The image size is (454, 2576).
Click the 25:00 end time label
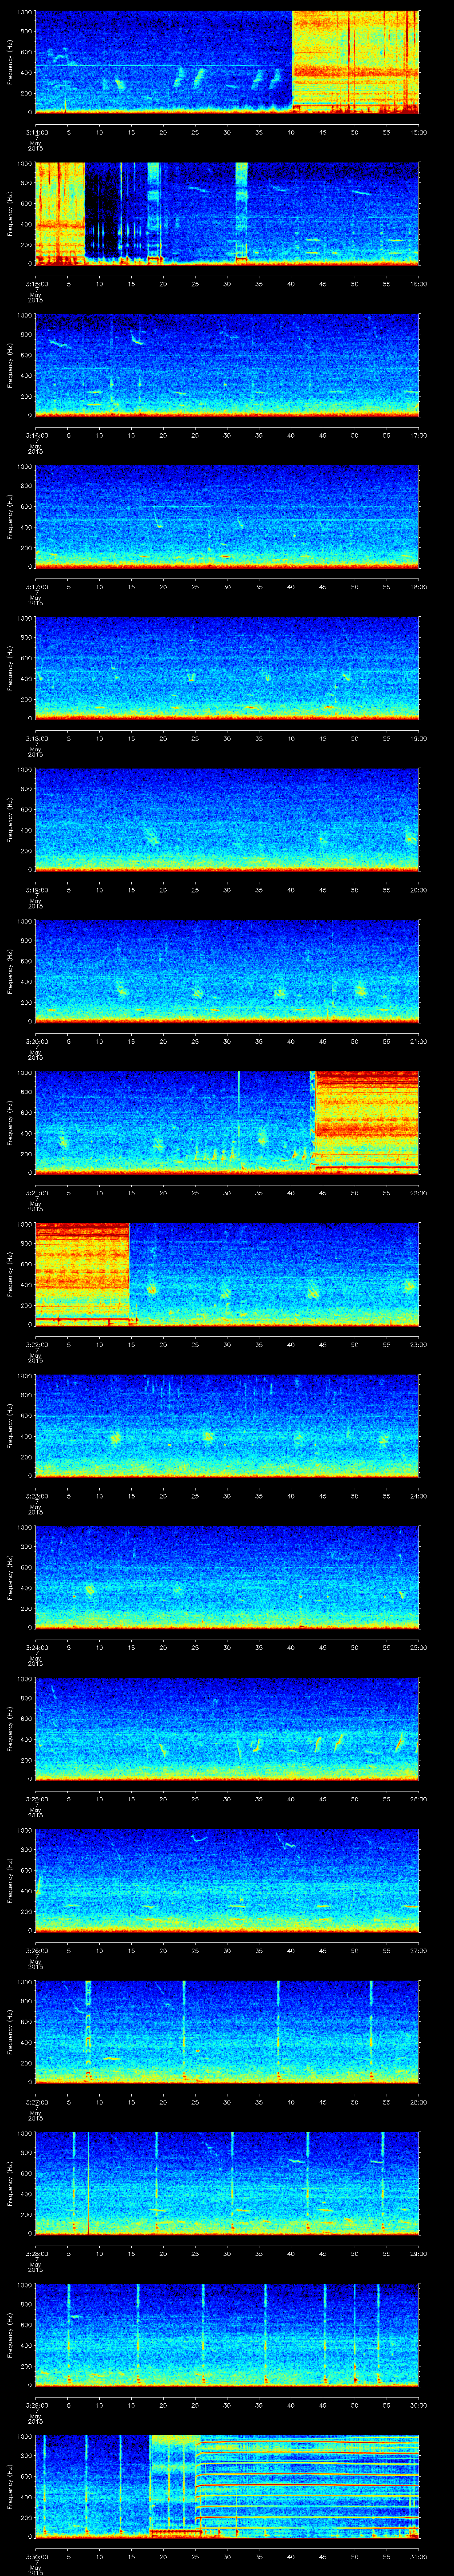[x=418, y=1647]
